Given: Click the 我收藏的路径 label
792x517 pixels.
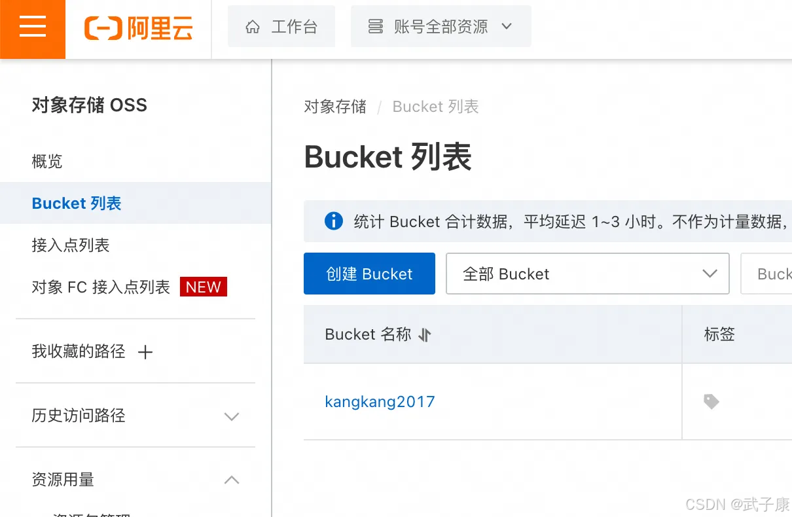Looking at the screenshot, I should tap(79, 351).
